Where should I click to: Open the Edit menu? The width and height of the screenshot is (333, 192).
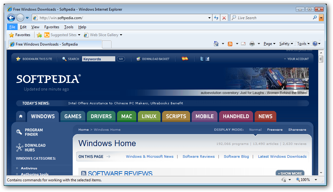click(23, 27)
